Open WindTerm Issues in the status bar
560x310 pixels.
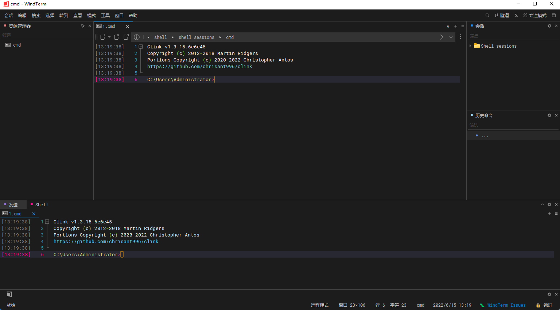coord(503,305)
